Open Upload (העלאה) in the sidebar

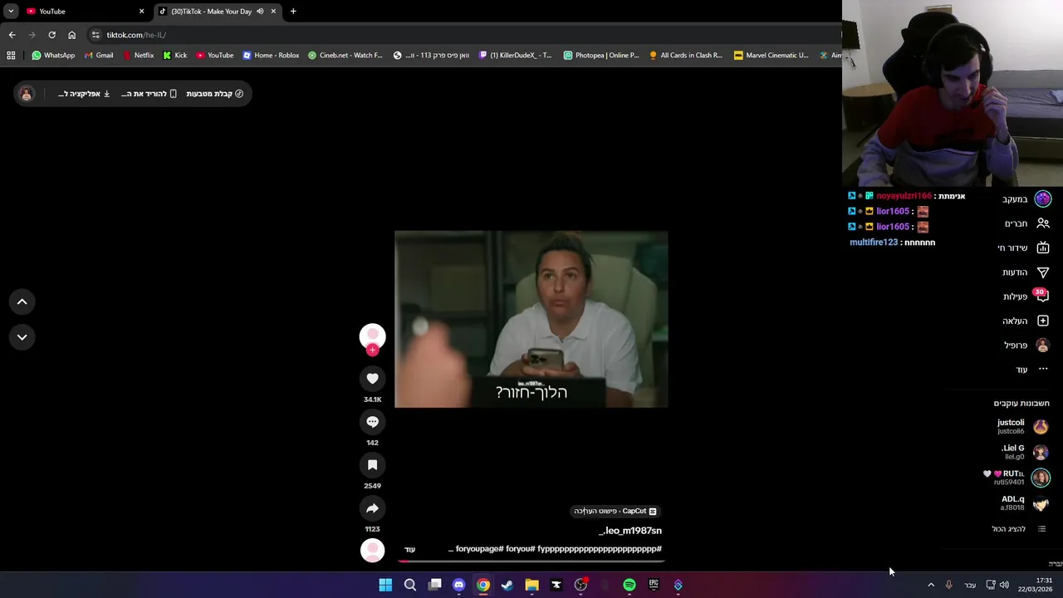coord(1026,321)
